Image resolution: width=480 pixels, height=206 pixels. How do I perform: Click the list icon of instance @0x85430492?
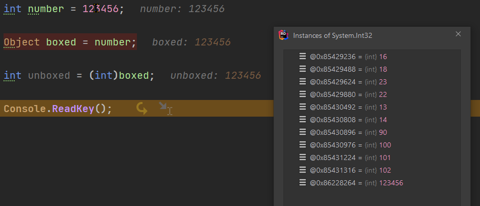303,107
